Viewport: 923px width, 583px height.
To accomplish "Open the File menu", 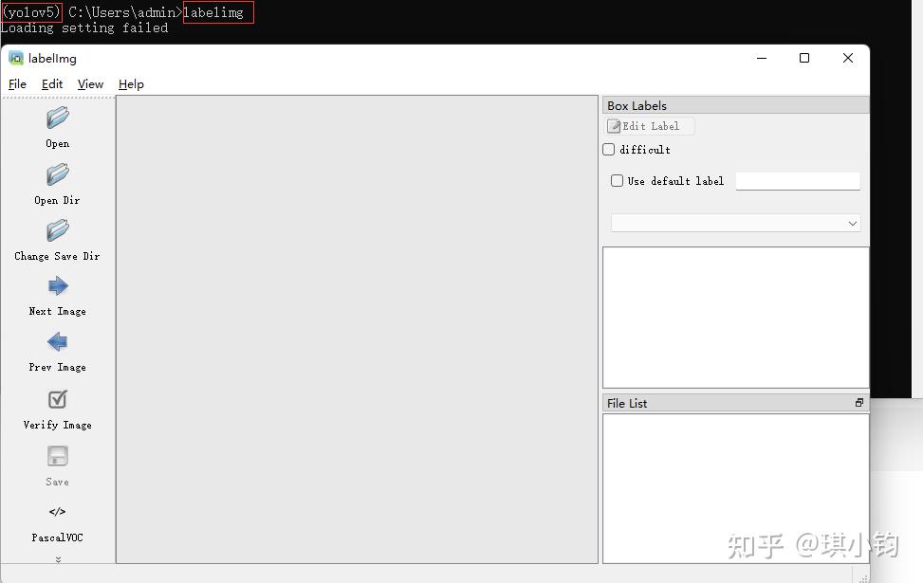I will (x=17, y=84).
